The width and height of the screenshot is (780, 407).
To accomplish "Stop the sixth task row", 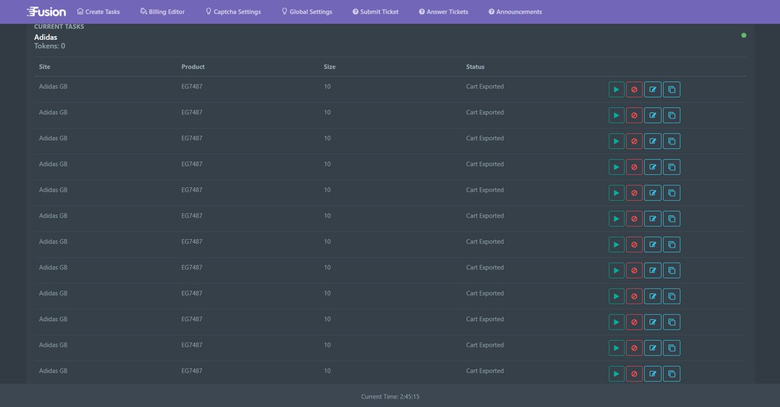I will pos(634,219).
